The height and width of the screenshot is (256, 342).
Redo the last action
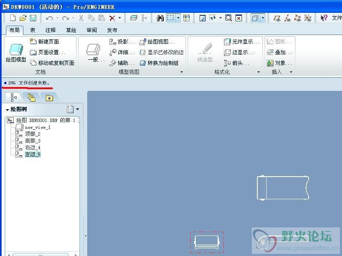pos(65,18)
